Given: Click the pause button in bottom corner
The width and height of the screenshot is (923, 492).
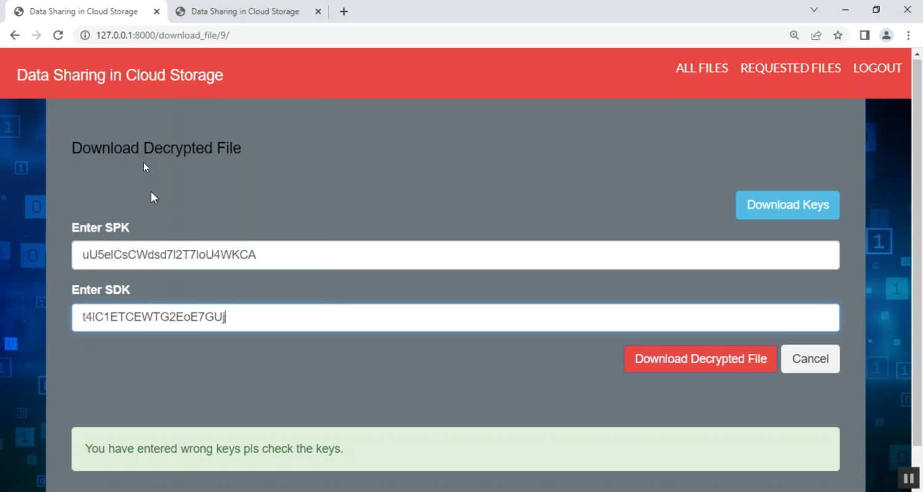Looking at the screenshot, I should 908,478.
